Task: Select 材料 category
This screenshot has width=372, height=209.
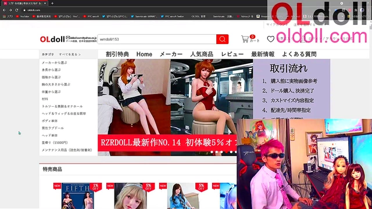Action: [45, 99]
